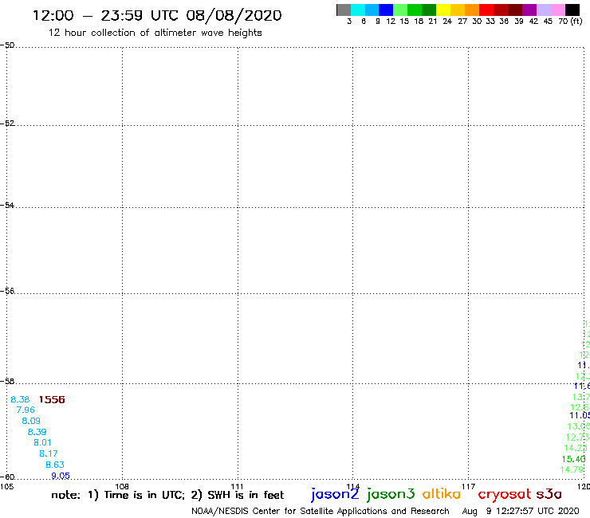The image size is (590, 518).
Task: Click the wave height value '8.38'
Action: point(20,399)
